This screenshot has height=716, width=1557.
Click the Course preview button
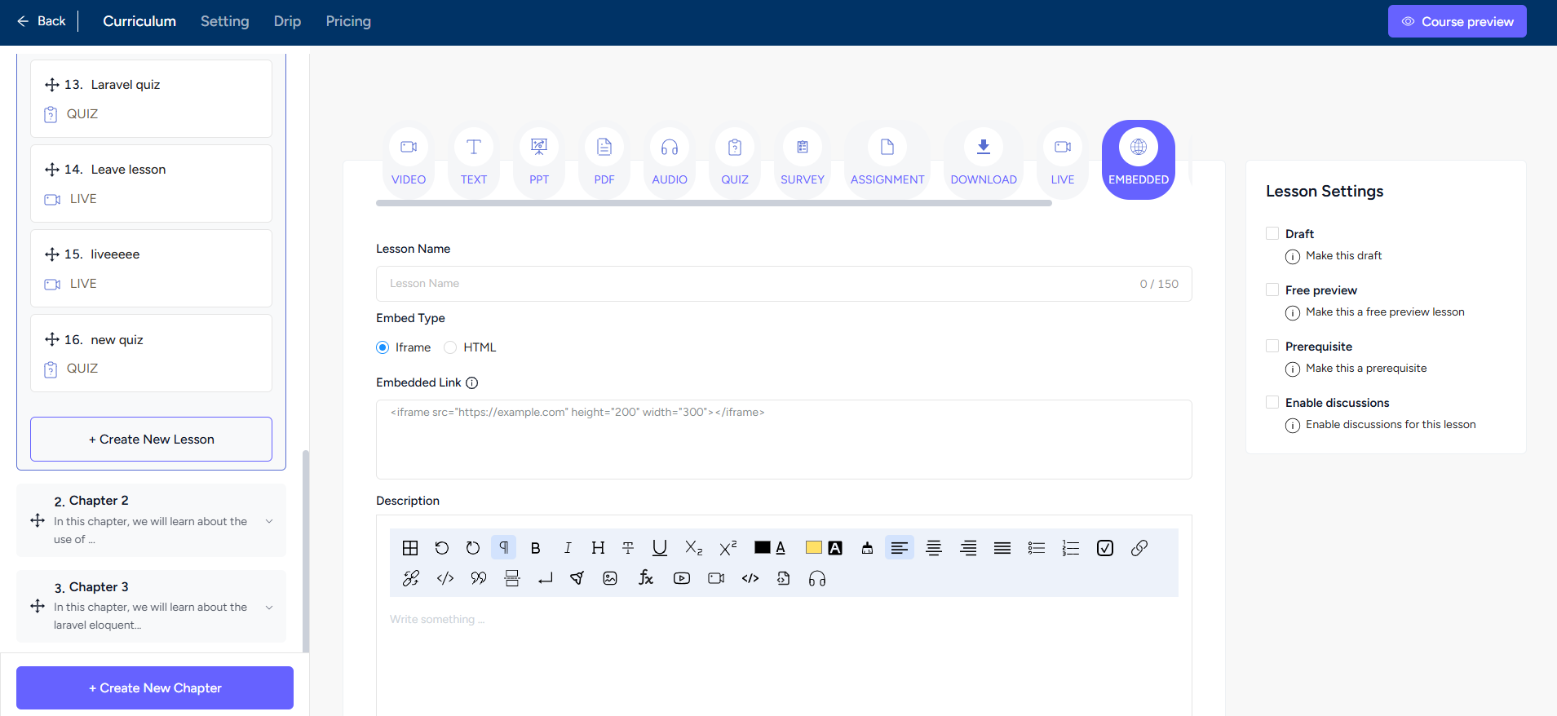pyautogui.click(x=1457, y=21)
